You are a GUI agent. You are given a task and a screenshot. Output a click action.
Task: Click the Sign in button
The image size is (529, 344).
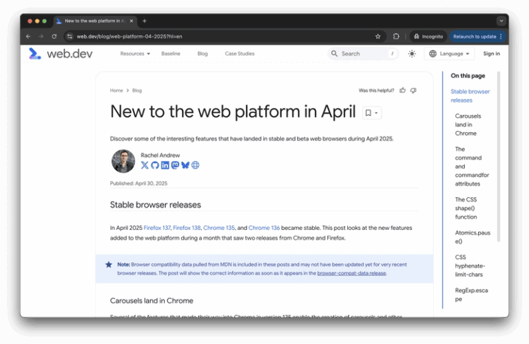click(491, 54)
